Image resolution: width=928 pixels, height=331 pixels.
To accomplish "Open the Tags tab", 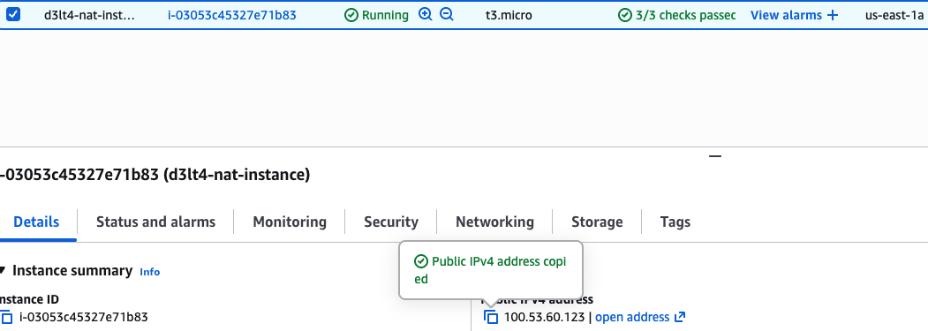I will (675, 222).
